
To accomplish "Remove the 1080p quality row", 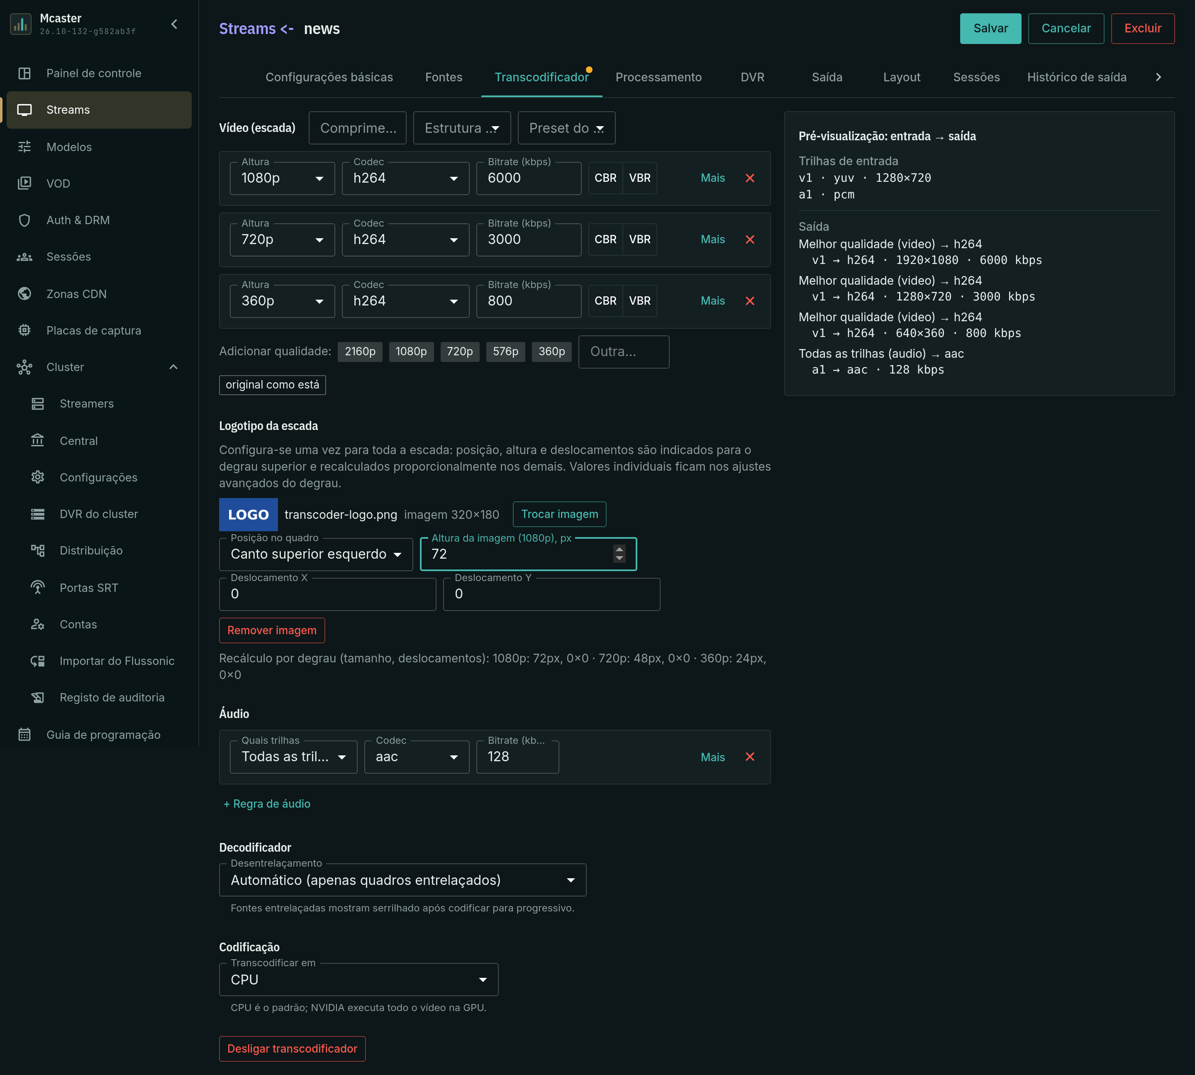I will click(750, 178).
